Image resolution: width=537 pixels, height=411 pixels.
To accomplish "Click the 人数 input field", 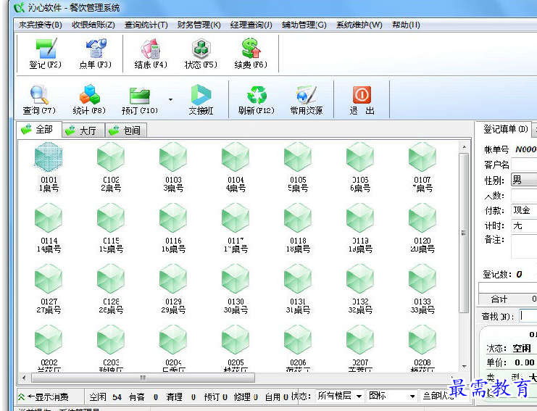I will 524,196.
